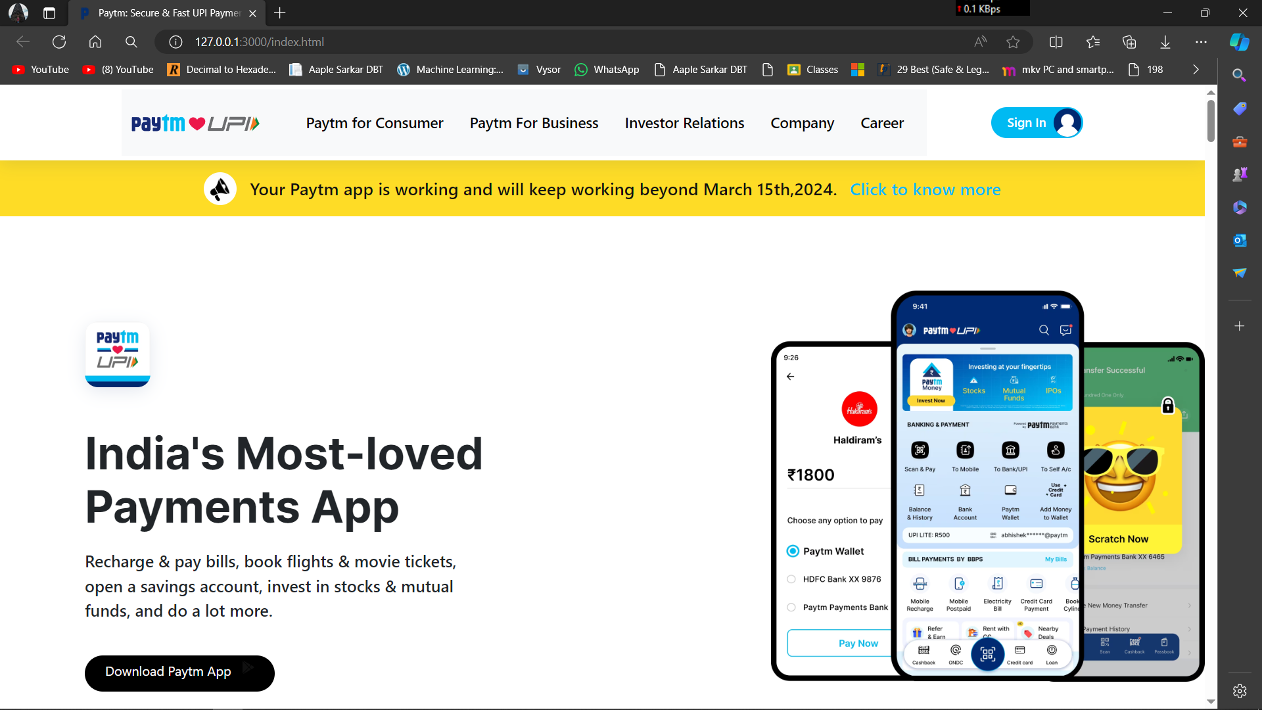Click the megaphone announcement icon
Image resolution: width=1262 pixels, height=710 pixels.
[x=220, y=189]
